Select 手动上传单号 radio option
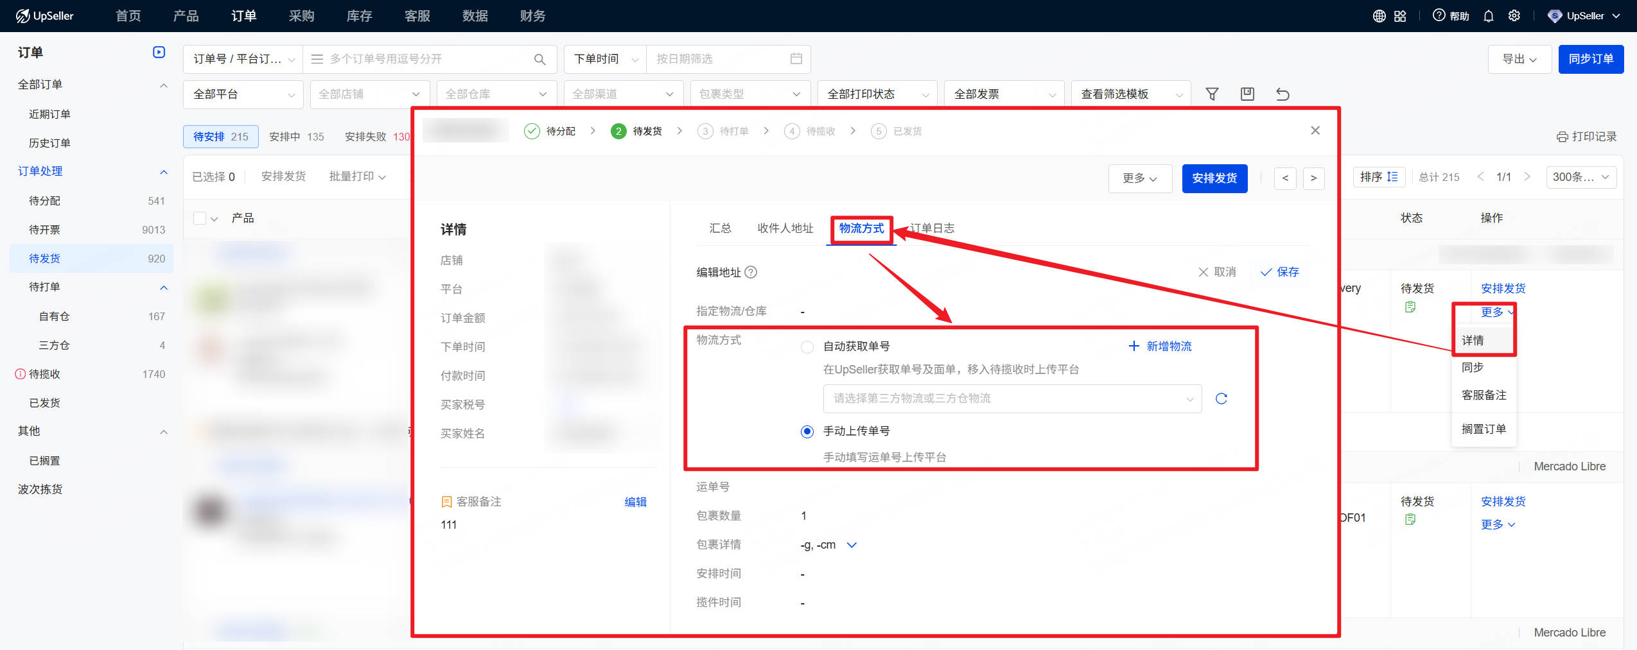1637x650 pixels. click(x=807, y=432)
